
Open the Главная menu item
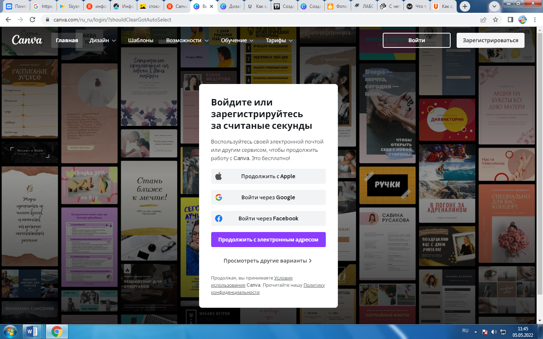(67, 40)
